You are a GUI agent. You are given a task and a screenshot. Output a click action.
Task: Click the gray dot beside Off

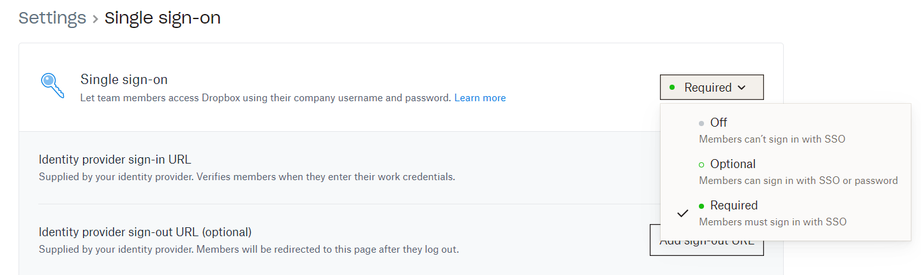pyautogui.click(x=701, y=123)
